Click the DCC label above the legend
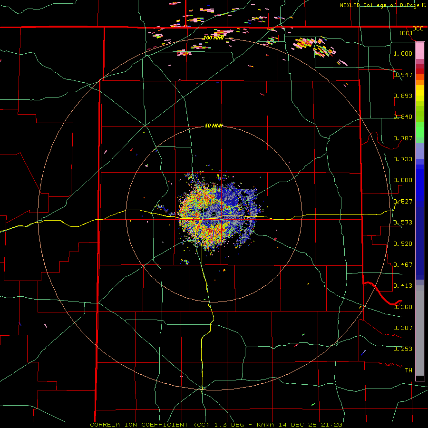The image size is (428, 428). click(x=418, y=29)
